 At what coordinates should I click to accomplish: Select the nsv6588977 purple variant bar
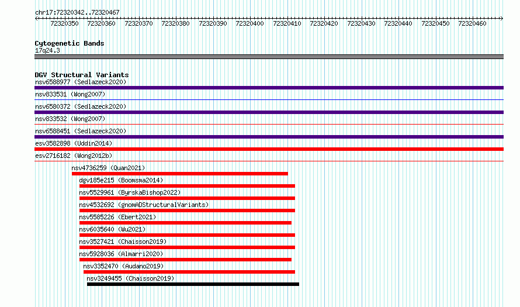[269, 88]
